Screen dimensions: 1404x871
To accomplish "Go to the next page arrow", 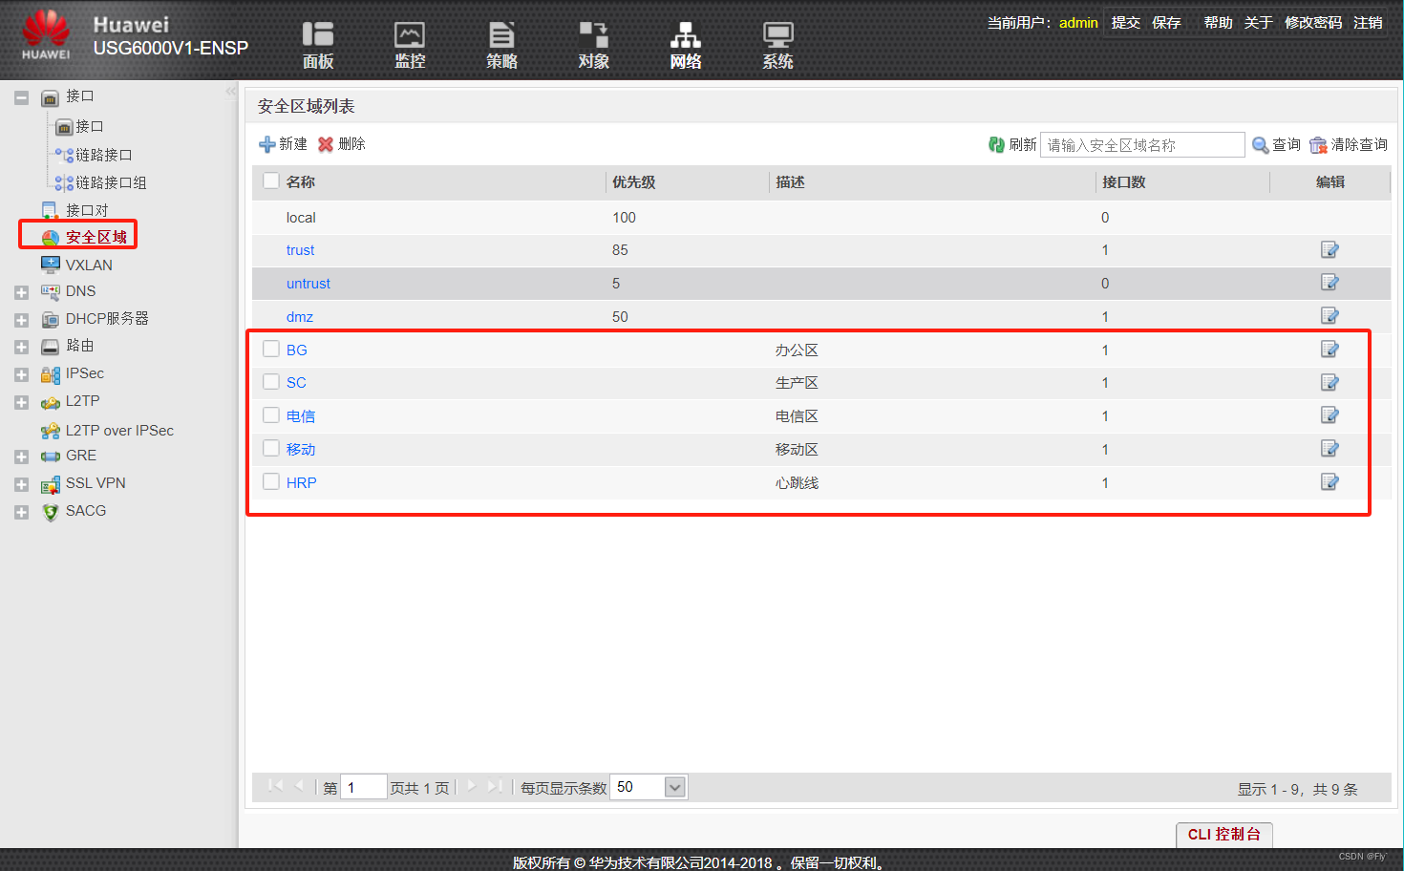I will (472, 786).
